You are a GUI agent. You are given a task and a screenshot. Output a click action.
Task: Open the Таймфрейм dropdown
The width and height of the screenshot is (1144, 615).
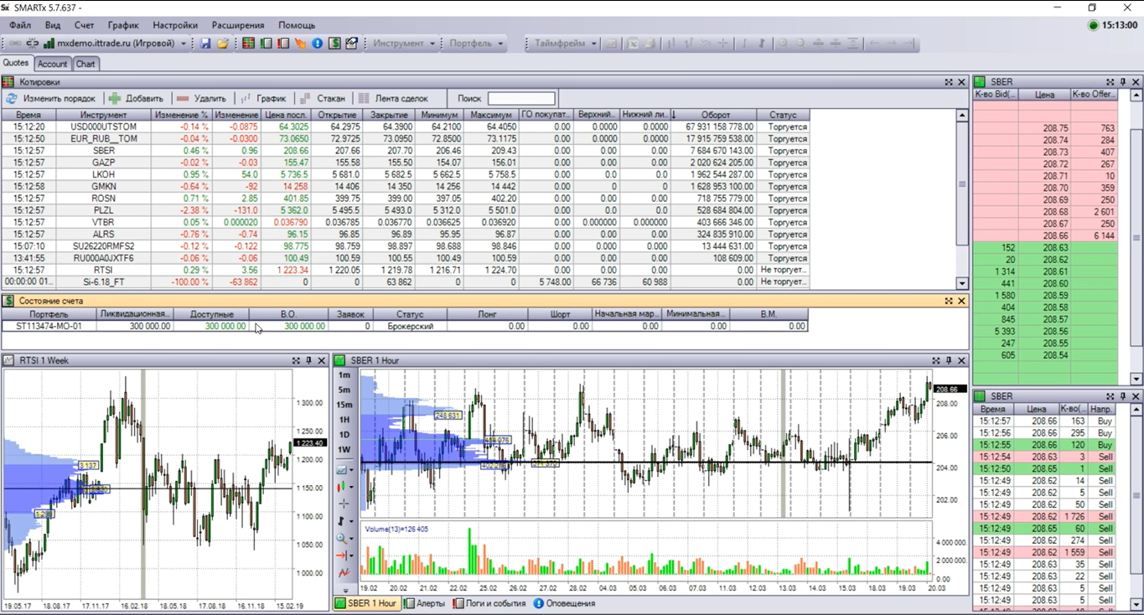pos(566,43)
